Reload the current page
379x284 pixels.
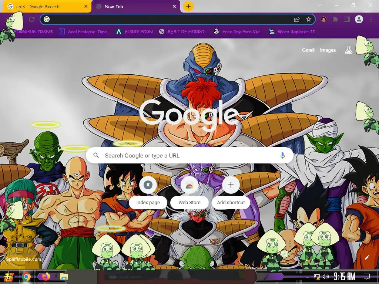pyautogui.click(x=32, y=19)
